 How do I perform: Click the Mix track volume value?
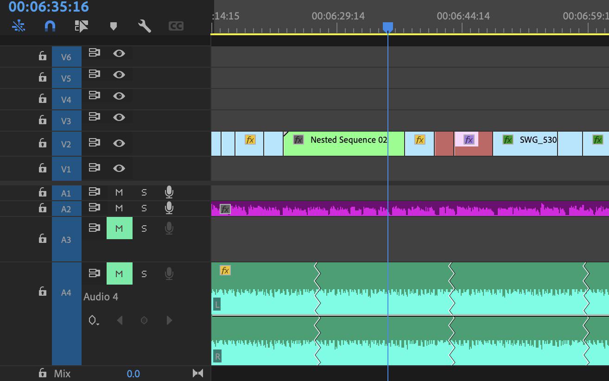(133, 374)
